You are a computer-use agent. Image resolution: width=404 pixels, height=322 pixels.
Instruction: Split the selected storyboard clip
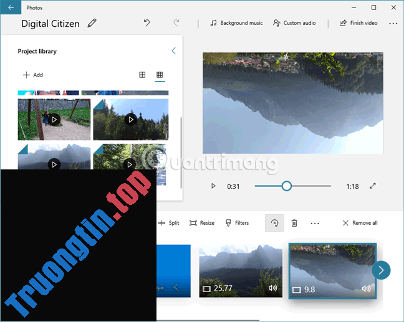[x=169, y=223]
